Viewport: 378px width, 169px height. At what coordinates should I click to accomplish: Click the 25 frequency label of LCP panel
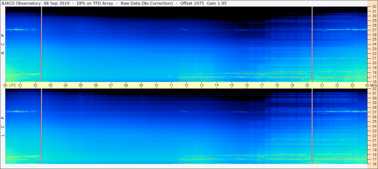pyautogui.click(x=374, y=121)
